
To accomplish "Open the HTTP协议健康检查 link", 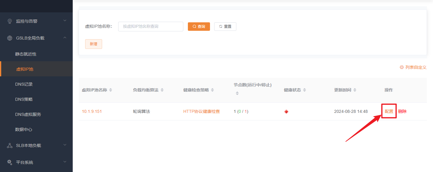I will pyautogui.click(x=202, y=111).
